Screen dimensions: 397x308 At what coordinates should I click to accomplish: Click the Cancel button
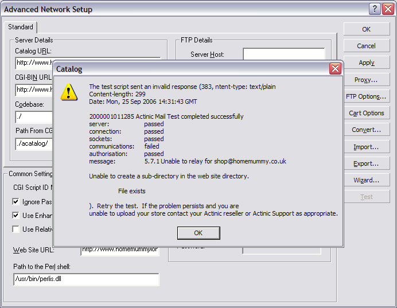pos(366,46)
